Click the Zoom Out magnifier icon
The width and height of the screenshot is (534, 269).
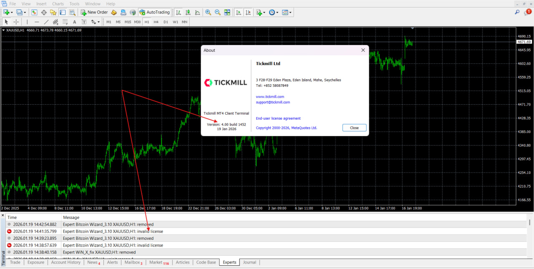217,13
